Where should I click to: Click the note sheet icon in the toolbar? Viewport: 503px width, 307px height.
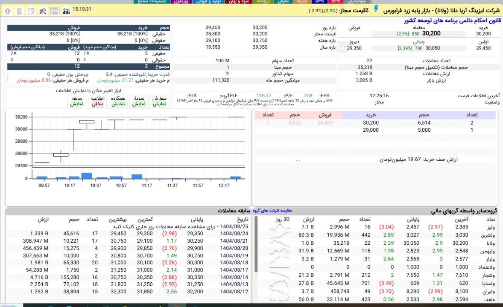[31, 10]
